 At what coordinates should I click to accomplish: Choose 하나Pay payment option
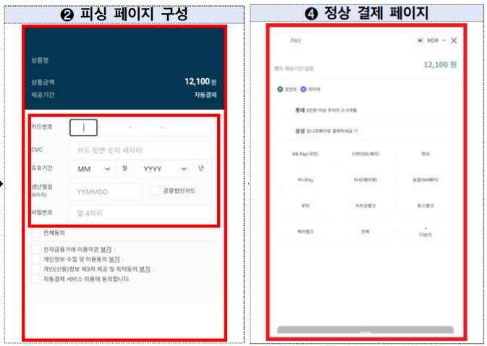point(305,180)
